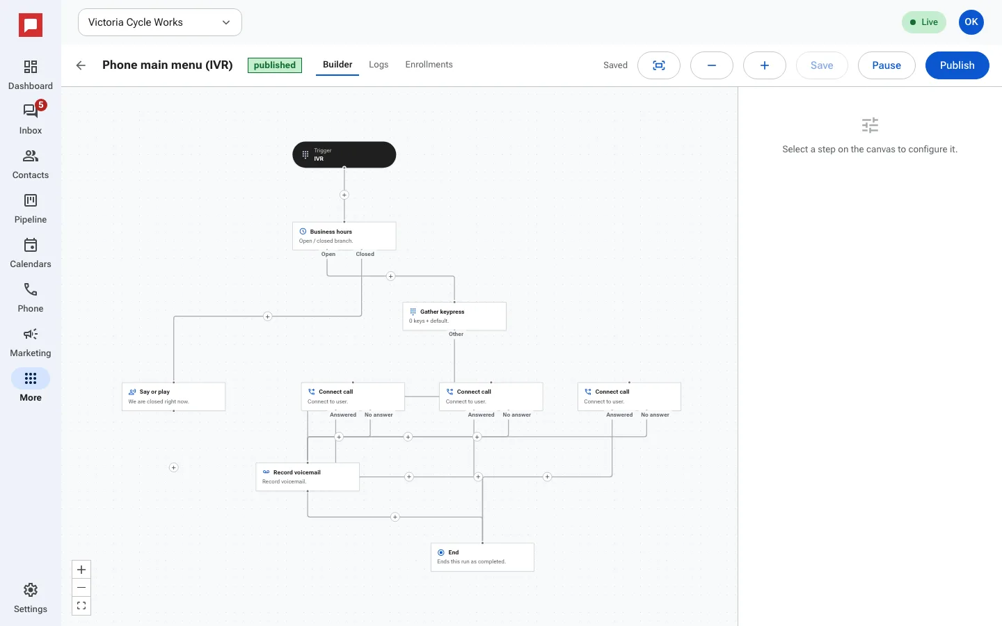Click the Live status pill

point(924,22)
